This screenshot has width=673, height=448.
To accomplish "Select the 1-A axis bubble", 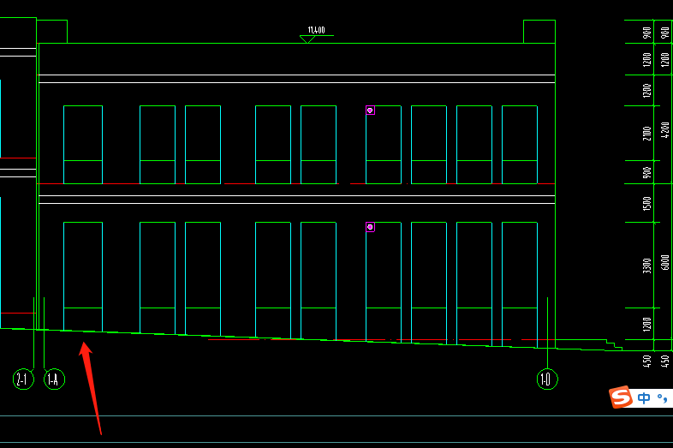I will point(54,379).
